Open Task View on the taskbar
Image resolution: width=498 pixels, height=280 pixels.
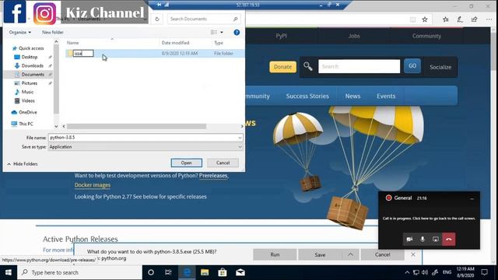click(x=168, y=272)
